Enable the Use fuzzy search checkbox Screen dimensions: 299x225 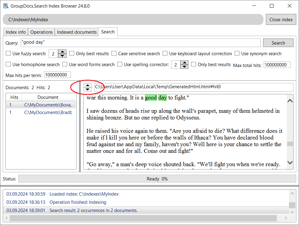coord(9,54)
